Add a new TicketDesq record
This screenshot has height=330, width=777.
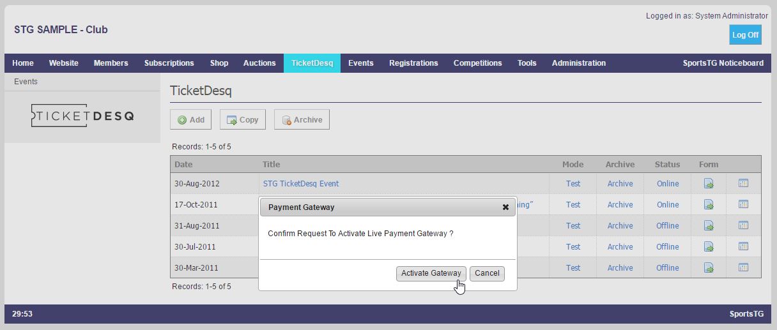point(190,119)
